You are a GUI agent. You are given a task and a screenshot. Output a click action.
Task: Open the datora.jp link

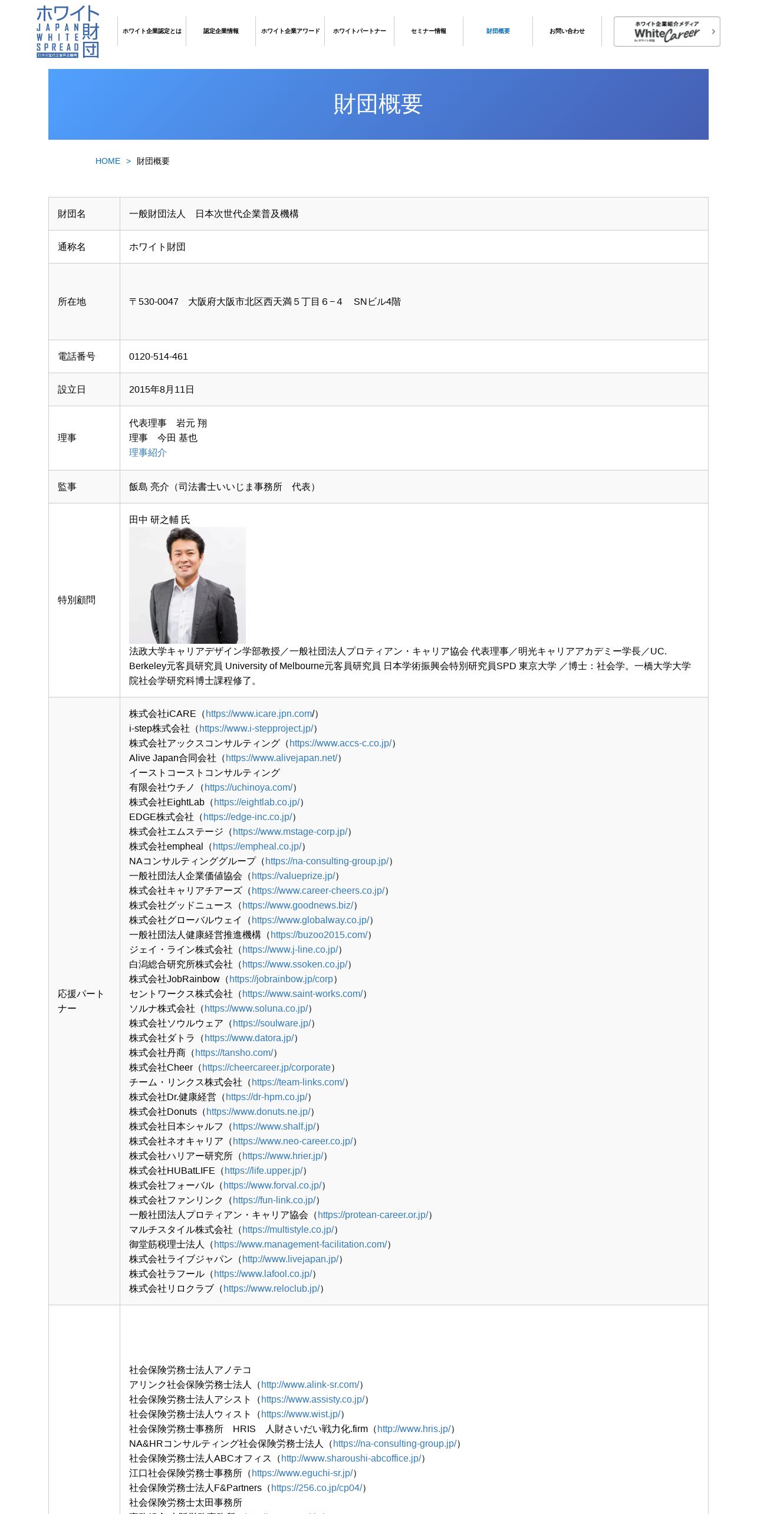249,1038
